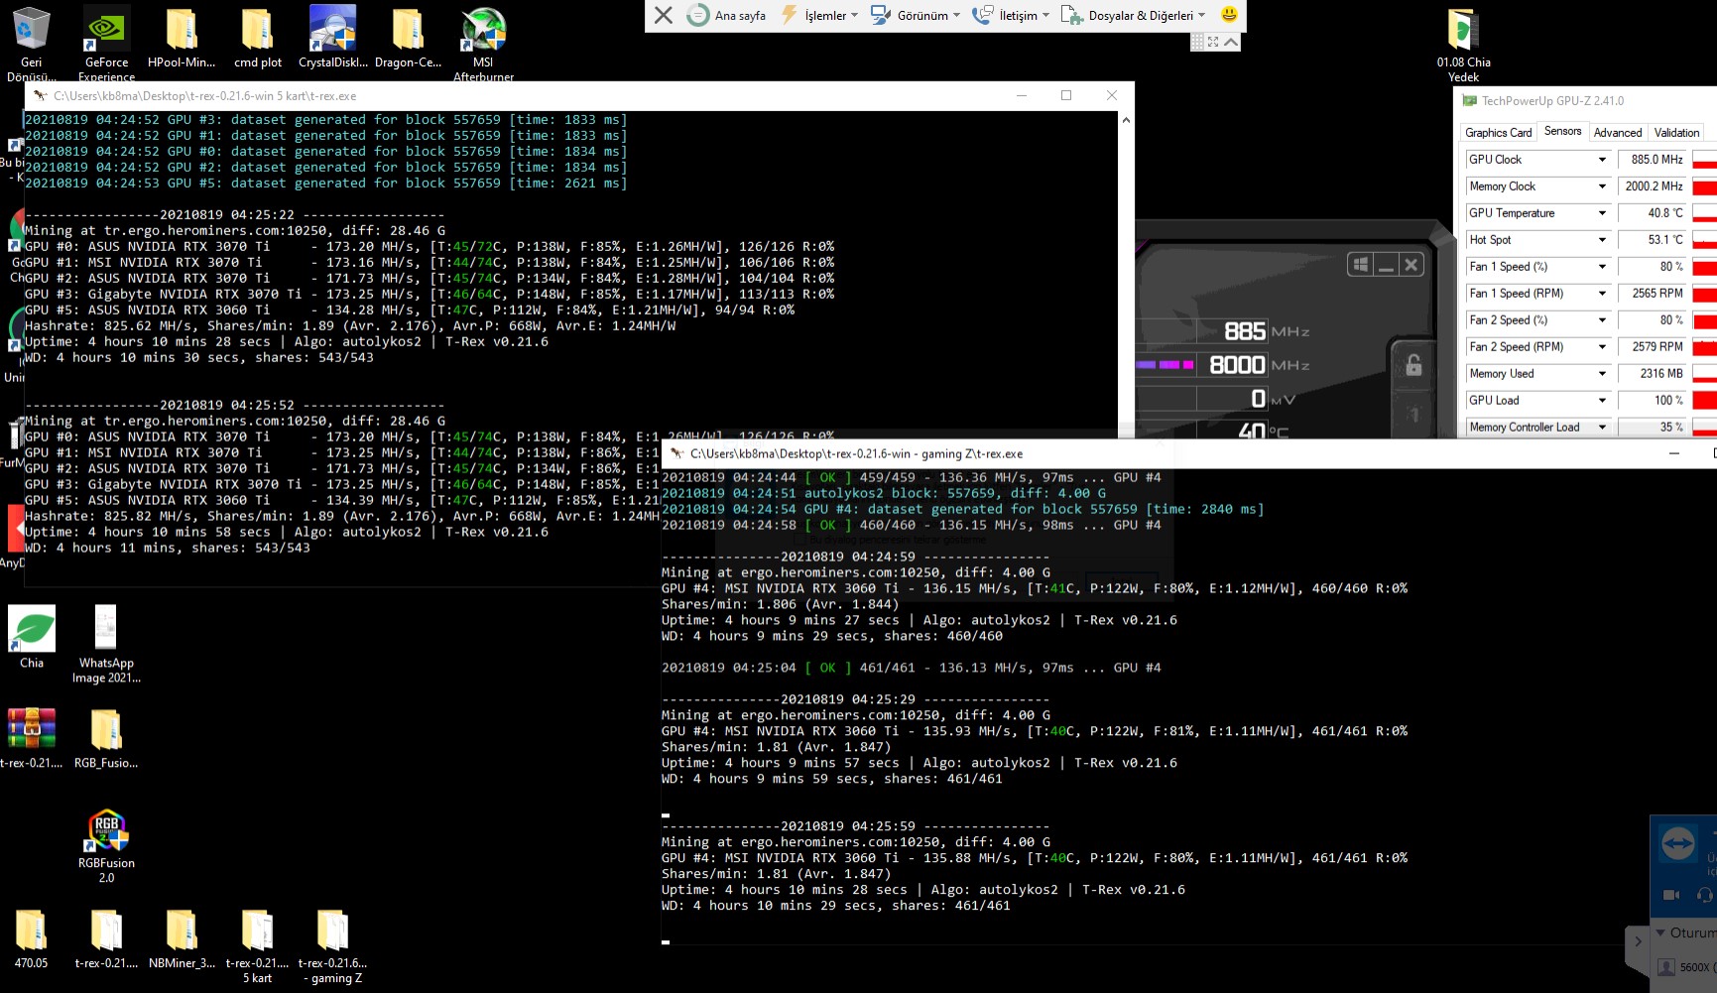
Task: Open the RGB_Fusion desktop folder
Action: click(106, 738)
